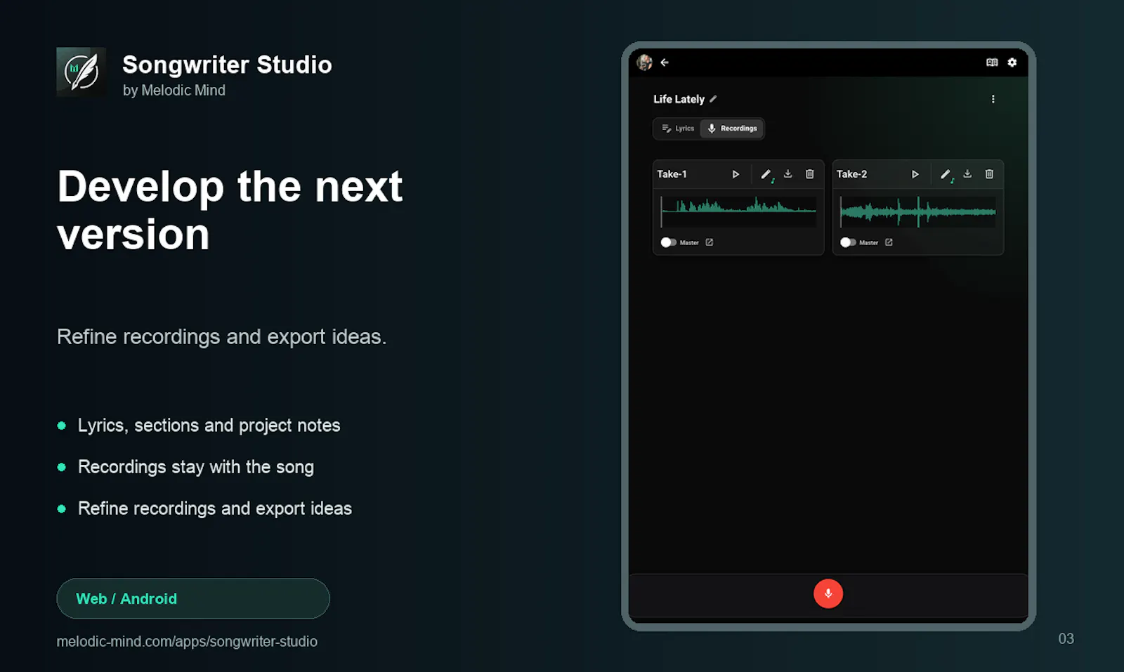Download the Take-2 recording

(x=967, y=174)
